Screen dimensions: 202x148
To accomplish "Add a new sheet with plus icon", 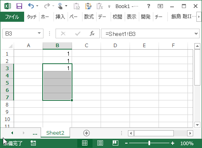I will pos(87,133).
